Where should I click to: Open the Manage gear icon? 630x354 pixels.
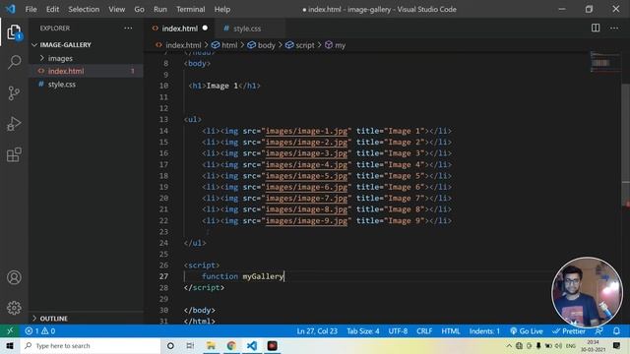pyautogui.click(x=14, y=308)
